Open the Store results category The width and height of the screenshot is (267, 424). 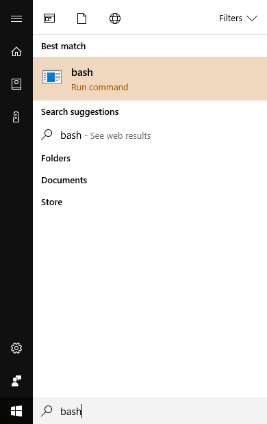pos(52,202)
